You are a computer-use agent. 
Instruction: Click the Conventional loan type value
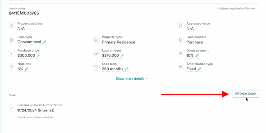(29, 42)
